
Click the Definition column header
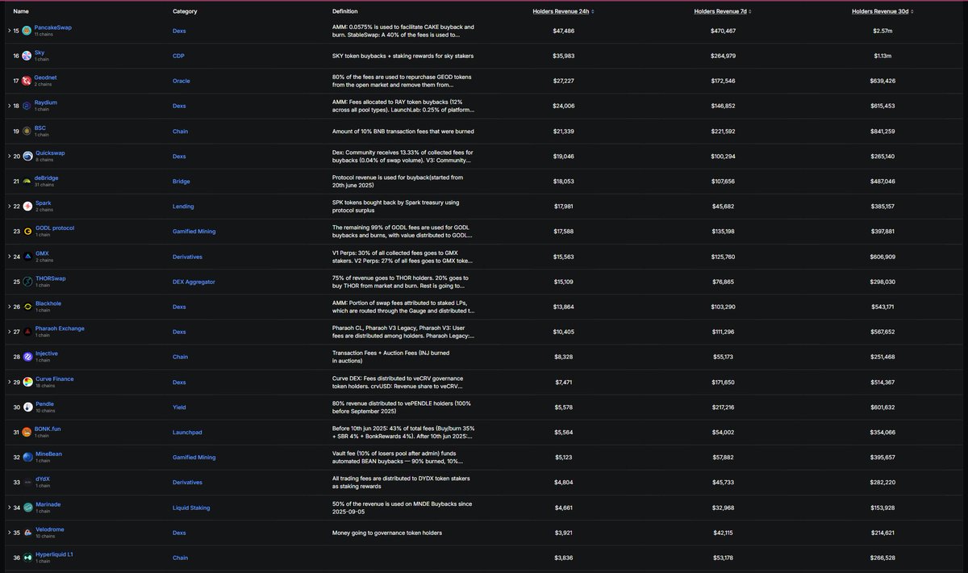(345, 11)
